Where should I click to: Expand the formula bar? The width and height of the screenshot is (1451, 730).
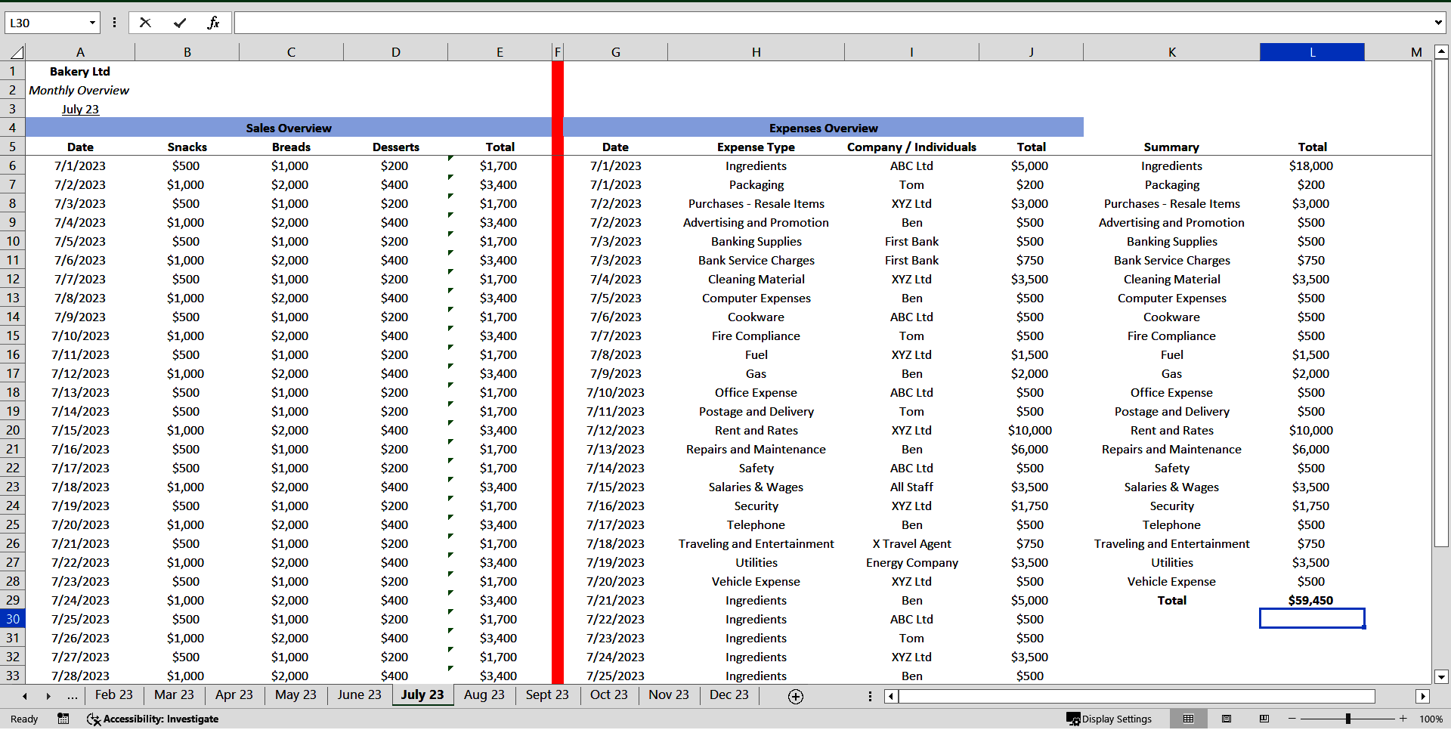1437,23
